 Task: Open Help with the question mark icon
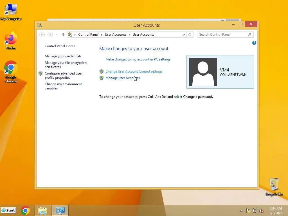click(x=254, y=43)
